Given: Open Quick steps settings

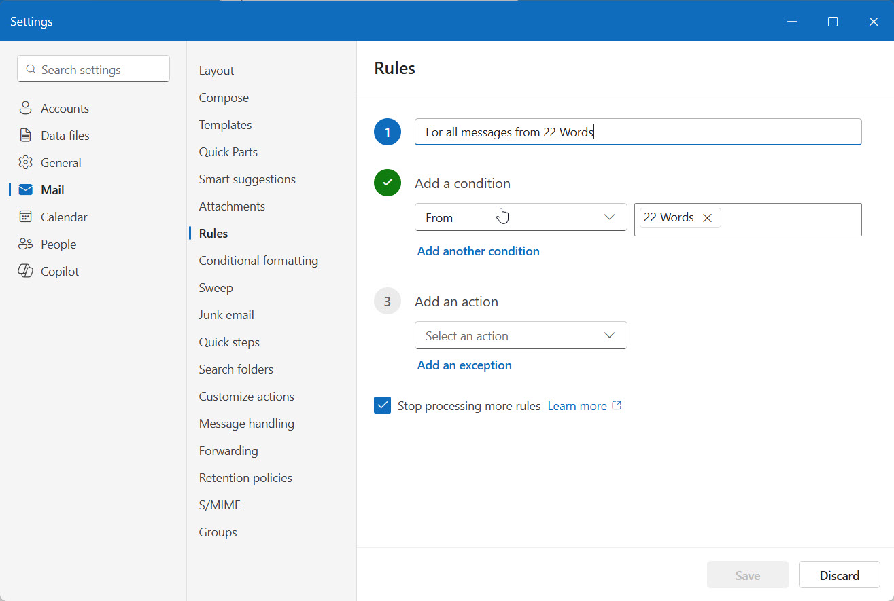Looking at the screenshot, I should tap(229, 342).
